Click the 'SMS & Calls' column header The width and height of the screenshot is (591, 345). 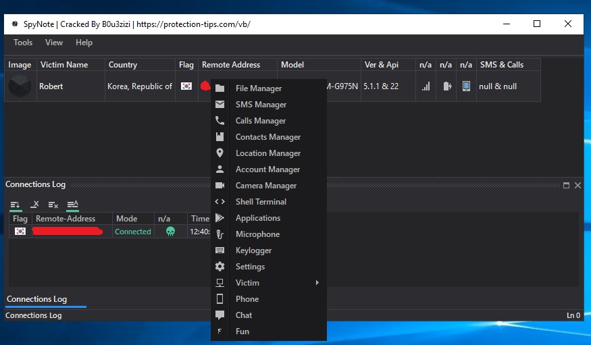508,65
